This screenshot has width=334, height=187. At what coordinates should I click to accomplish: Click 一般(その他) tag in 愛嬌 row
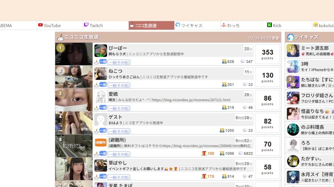[x=119, y=108]
